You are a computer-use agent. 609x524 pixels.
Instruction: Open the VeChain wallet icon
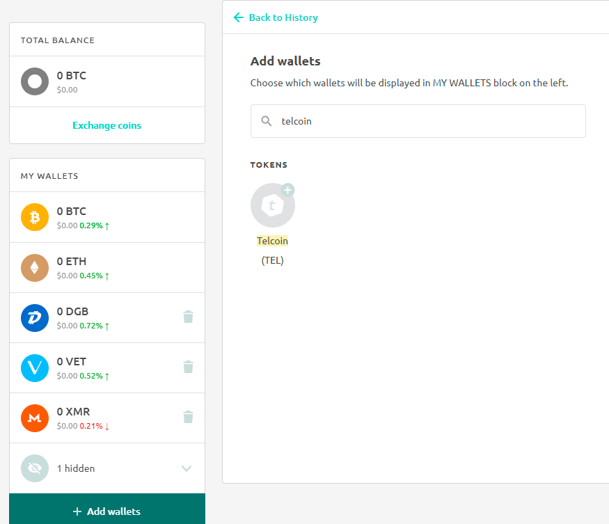pos(35,368)
